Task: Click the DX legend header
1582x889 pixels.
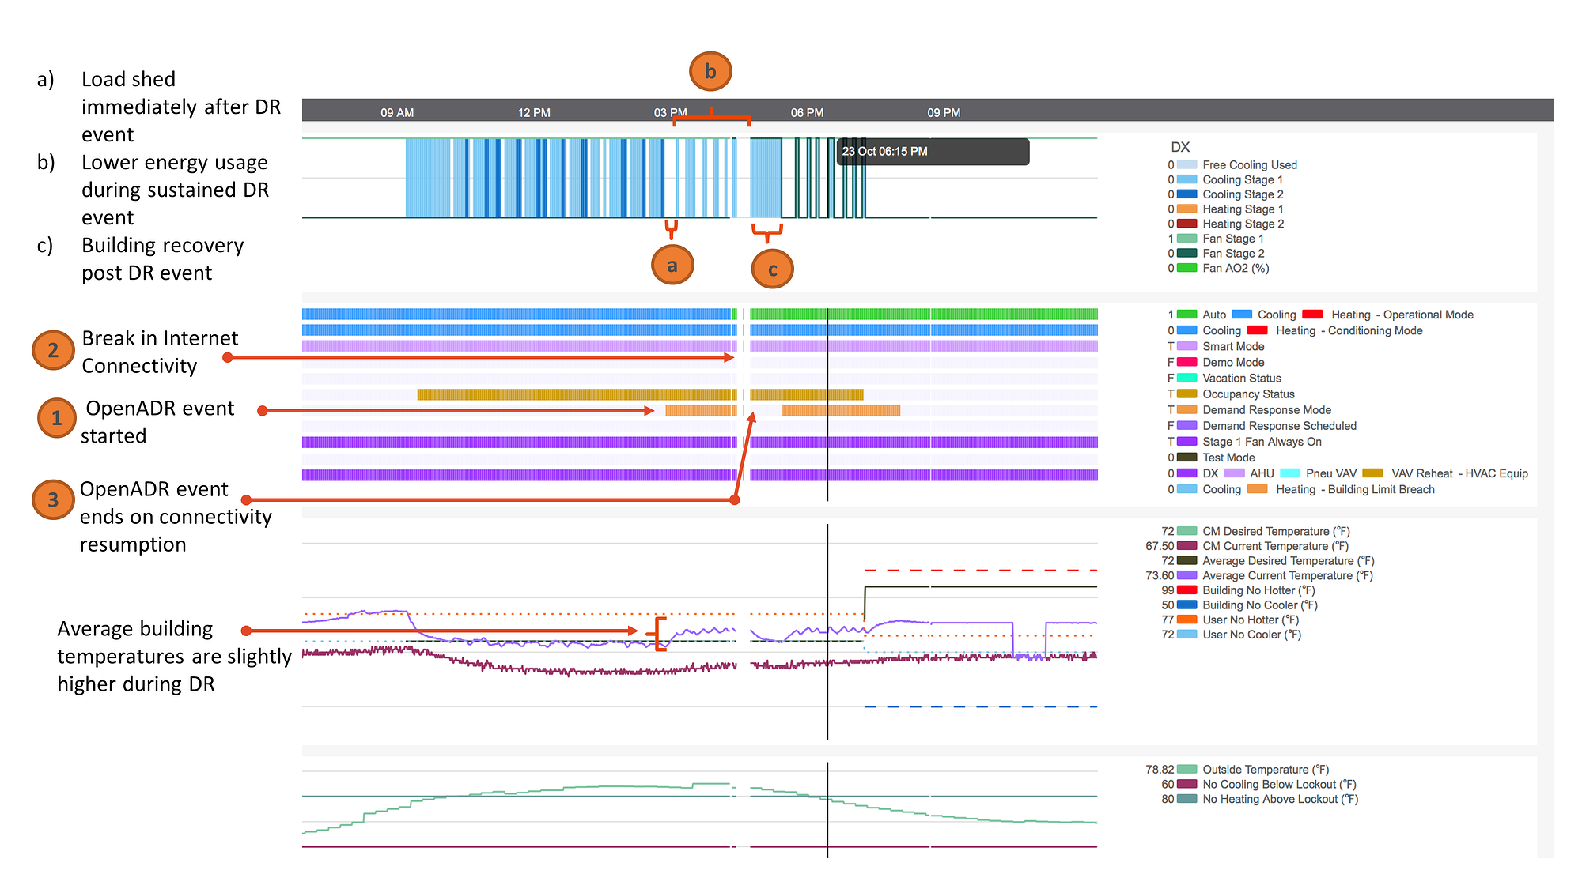Action: pyautogui.click(x=1179, y=147)
